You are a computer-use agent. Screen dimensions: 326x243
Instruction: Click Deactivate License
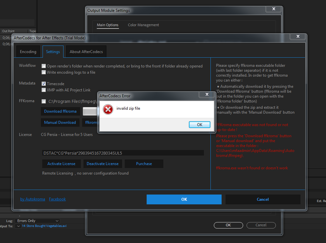(103, 164)
